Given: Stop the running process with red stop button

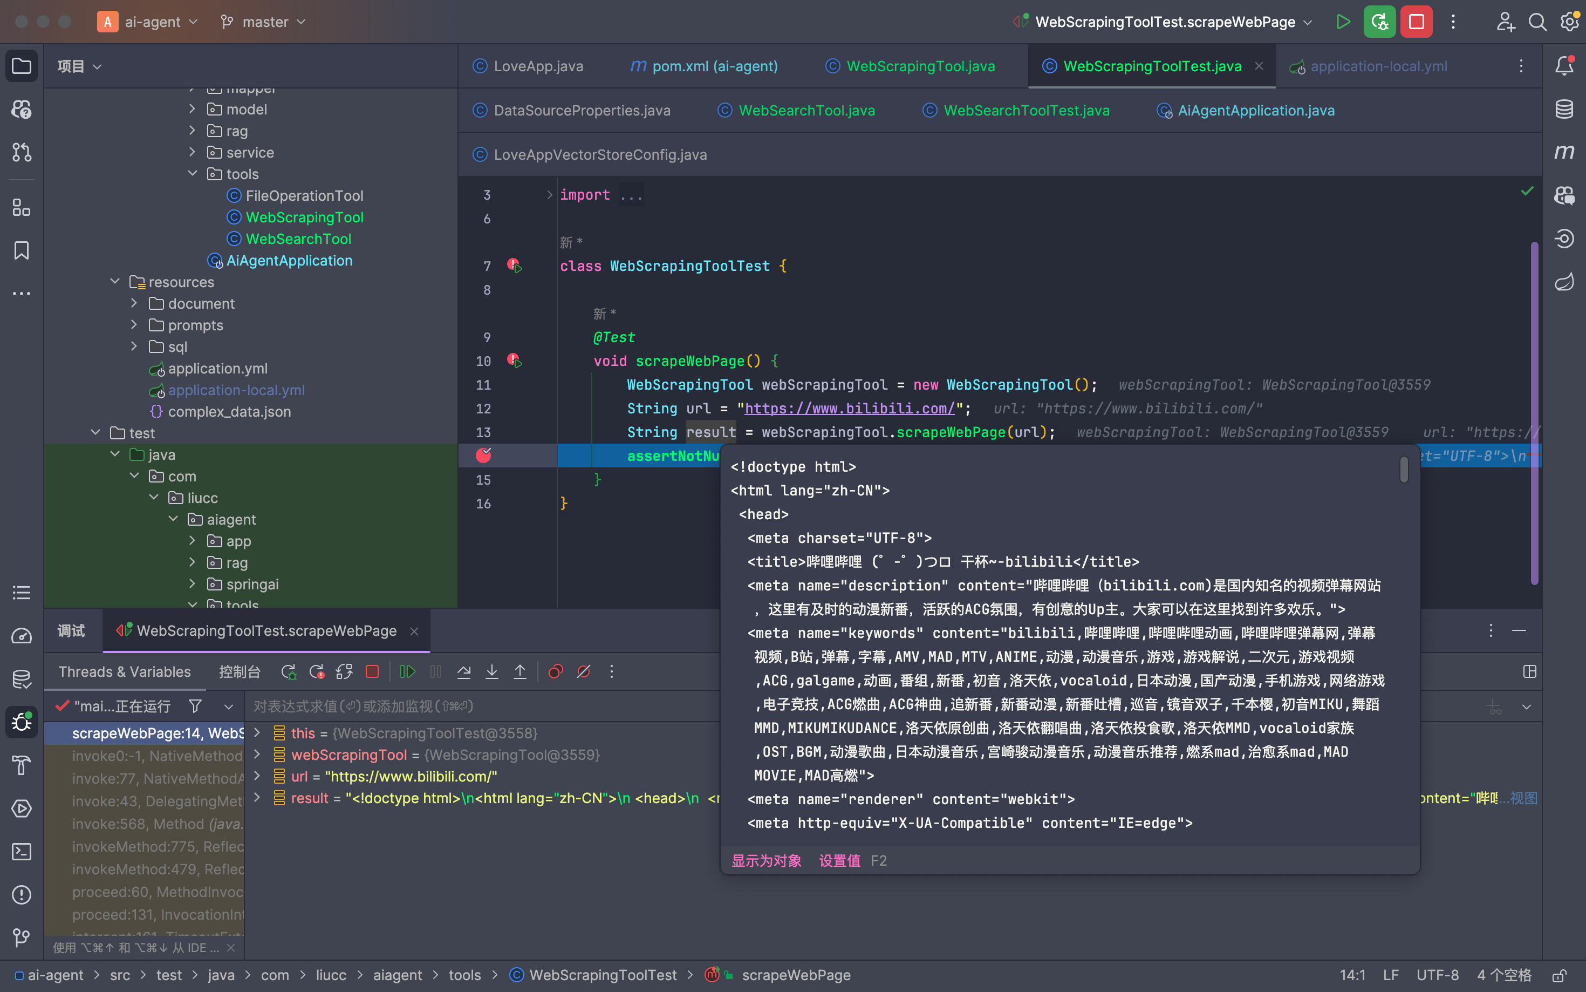Looking at the screenshot, I should (x=1416, y=22).
